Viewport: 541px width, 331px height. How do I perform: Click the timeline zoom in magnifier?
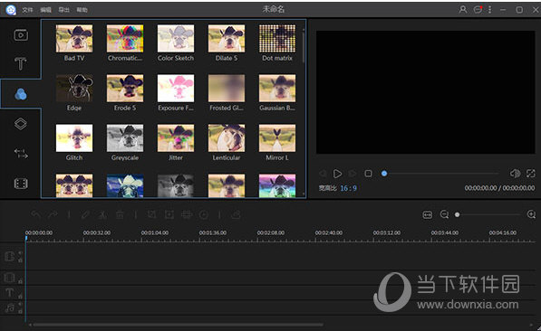coord(531,214)
